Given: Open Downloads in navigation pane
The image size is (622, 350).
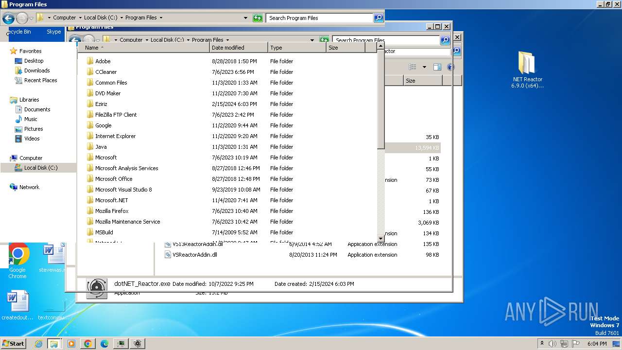Looking at the screenshot, I should tap(37, 70).
